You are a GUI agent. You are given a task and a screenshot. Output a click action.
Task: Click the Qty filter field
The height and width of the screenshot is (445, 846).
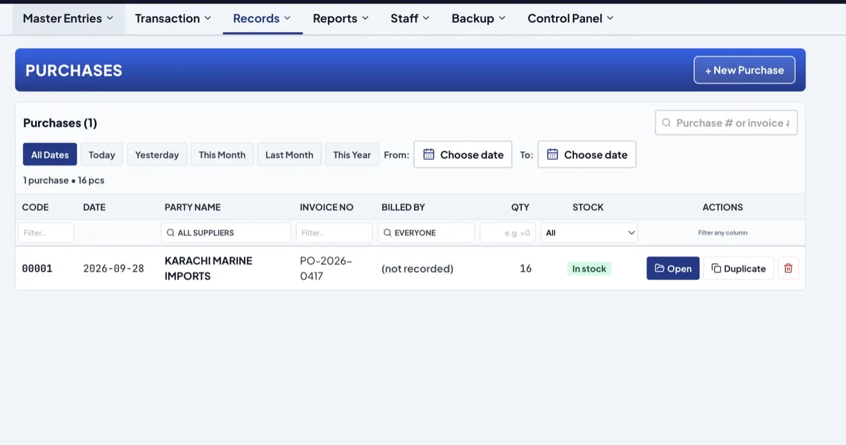508,232
